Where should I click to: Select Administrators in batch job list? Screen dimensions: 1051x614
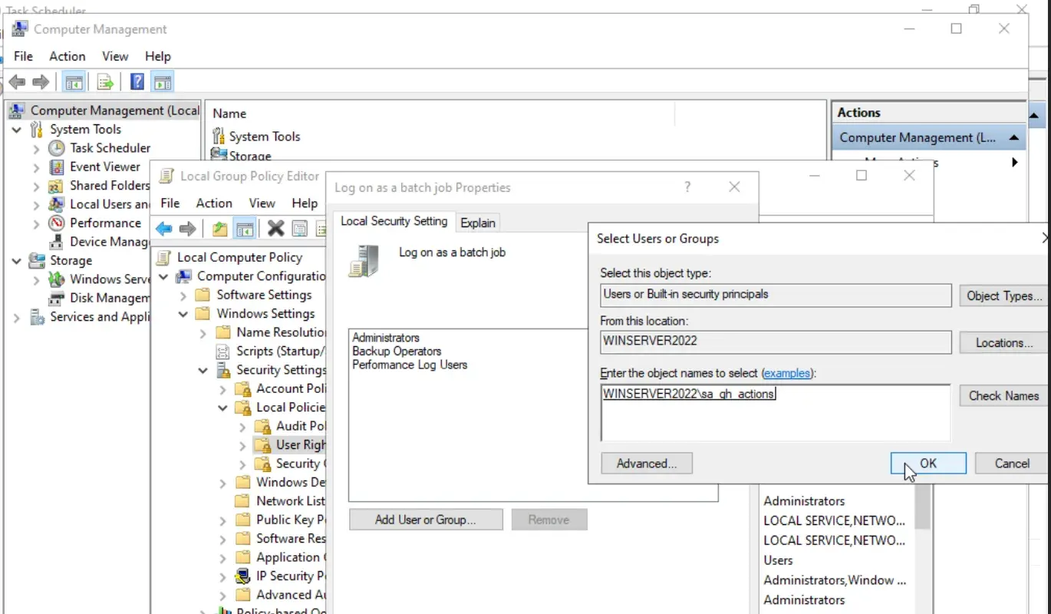point(386,338)
